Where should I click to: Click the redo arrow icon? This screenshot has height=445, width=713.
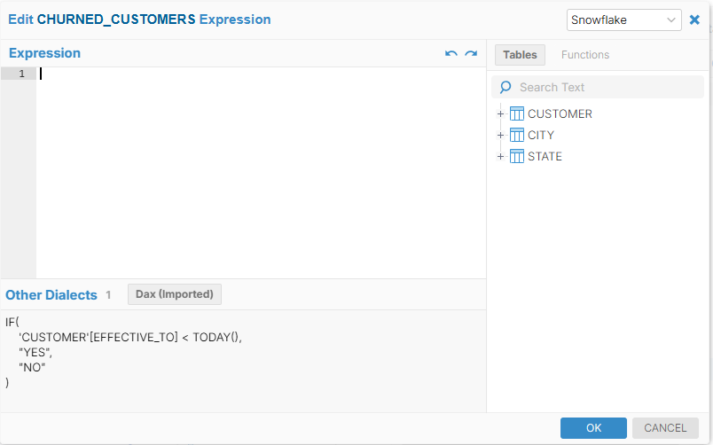click(471, 54)
